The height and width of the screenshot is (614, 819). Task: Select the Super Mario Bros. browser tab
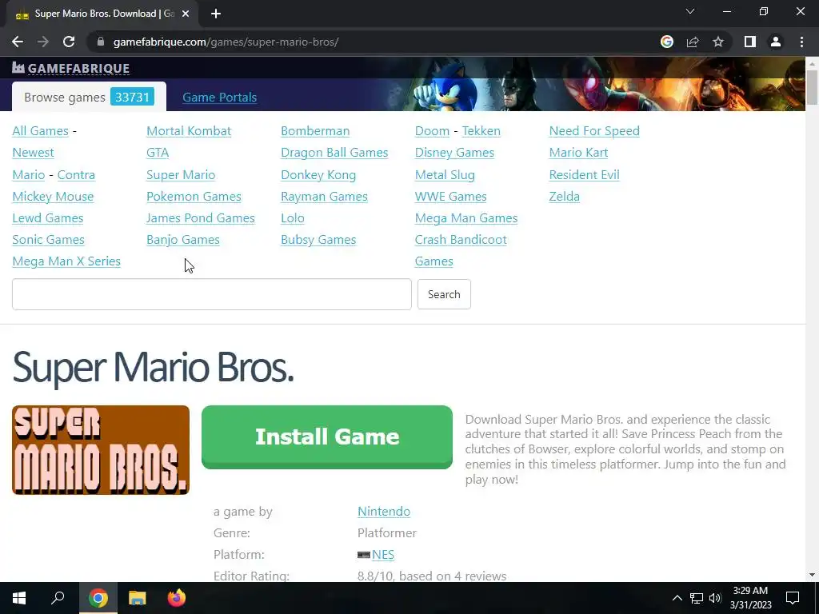click(103, 14)
